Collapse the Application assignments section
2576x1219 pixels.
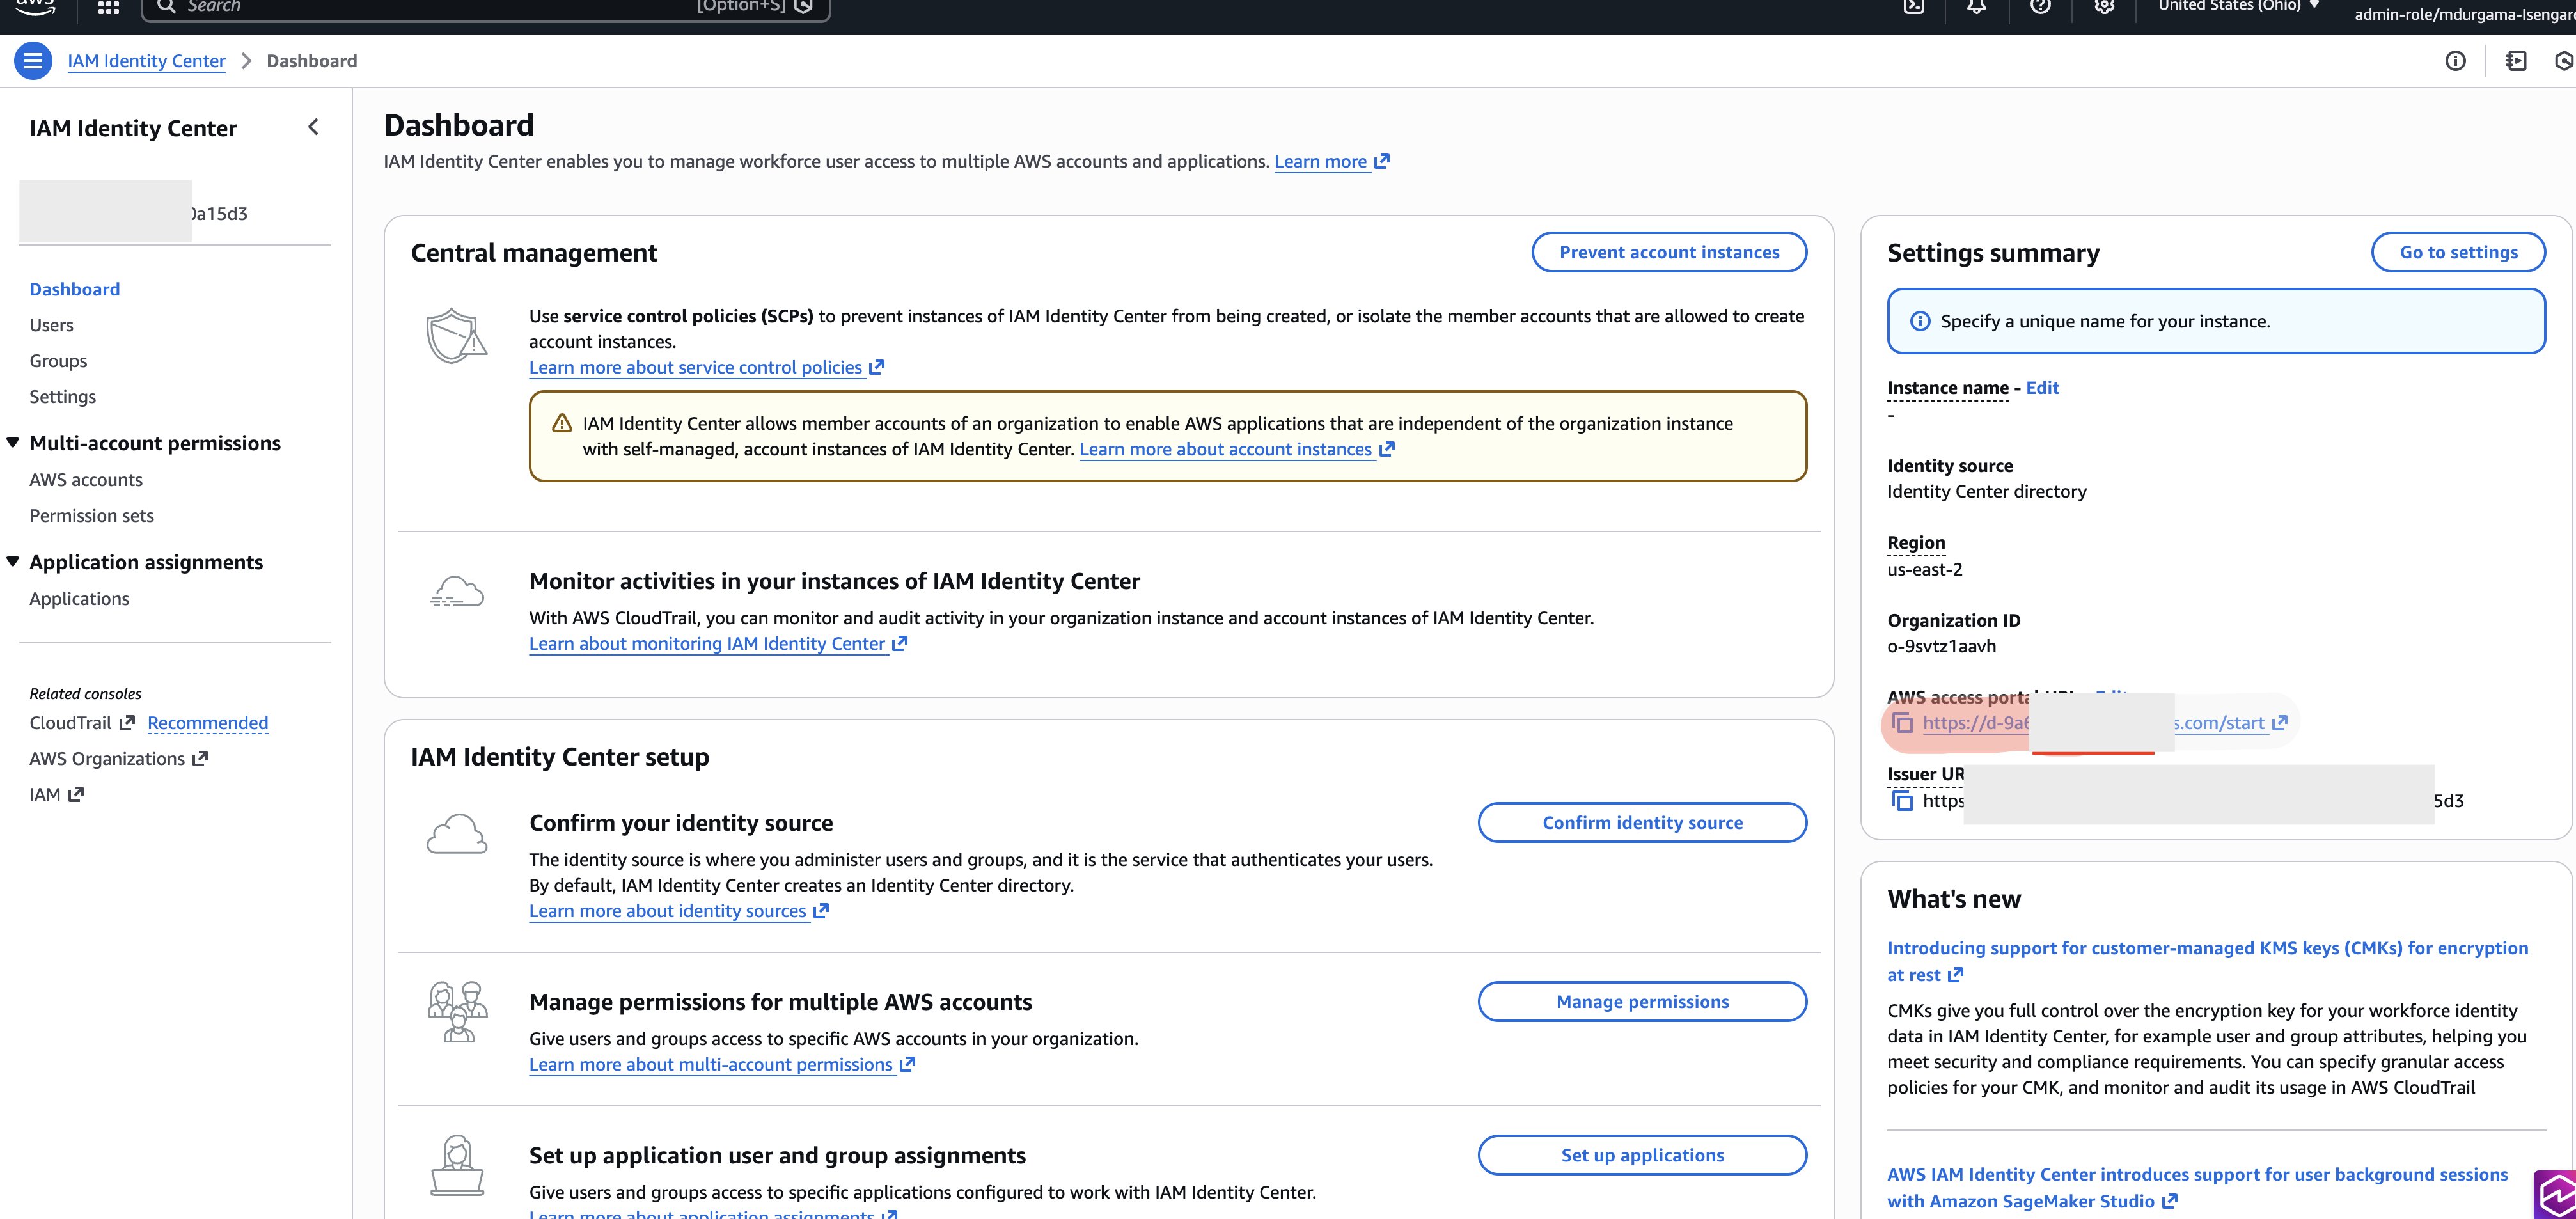point(12,561)
